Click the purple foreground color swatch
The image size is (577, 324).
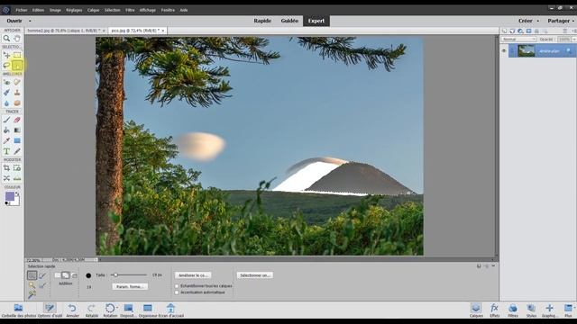click(10, 196)
